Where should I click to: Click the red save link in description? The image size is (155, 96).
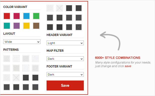pos(128,66)
